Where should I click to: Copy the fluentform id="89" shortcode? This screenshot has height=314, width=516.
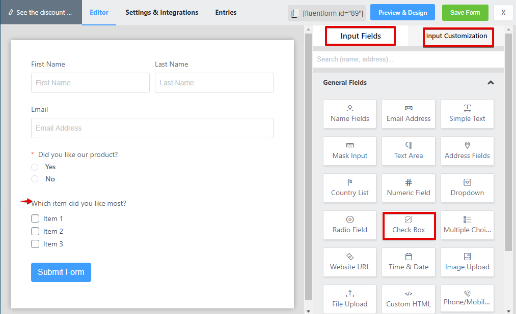coord(327,13)
